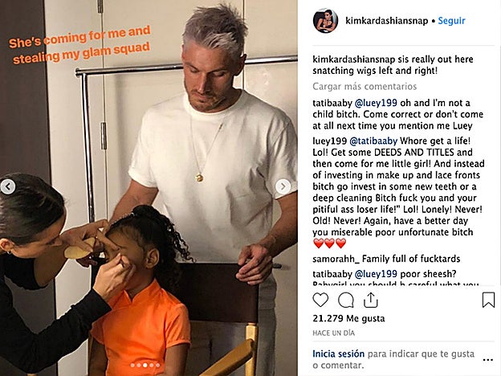Open comments with the speech bubble icon

pyautogui.click(x=346, y=300)
